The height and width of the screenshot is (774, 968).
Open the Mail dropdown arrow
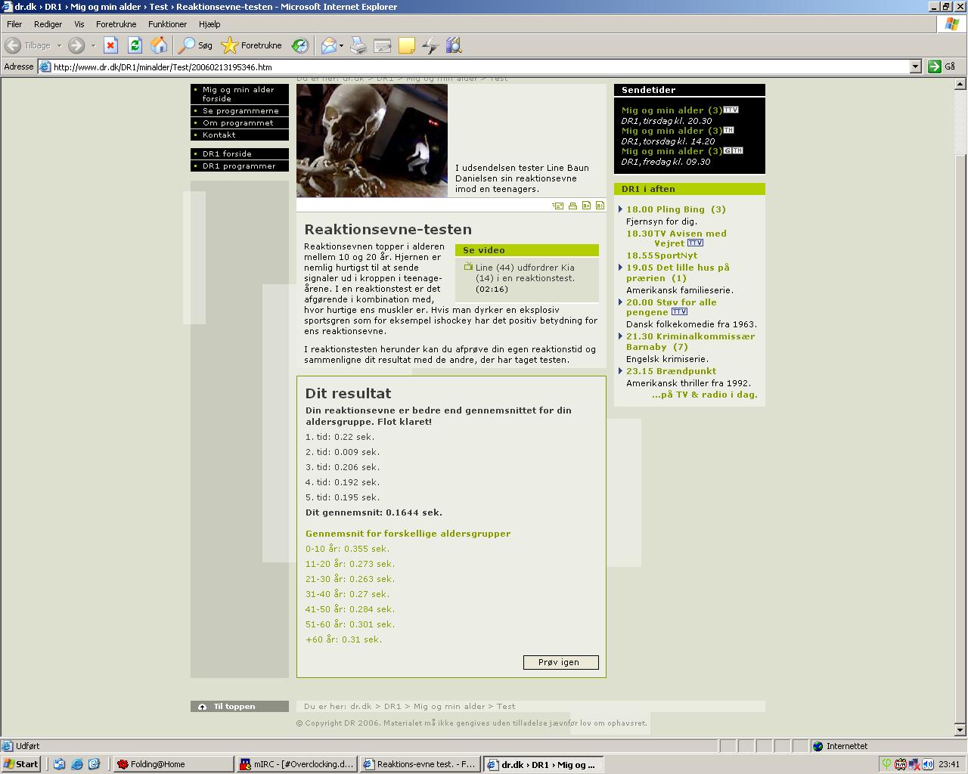(341, 45)
